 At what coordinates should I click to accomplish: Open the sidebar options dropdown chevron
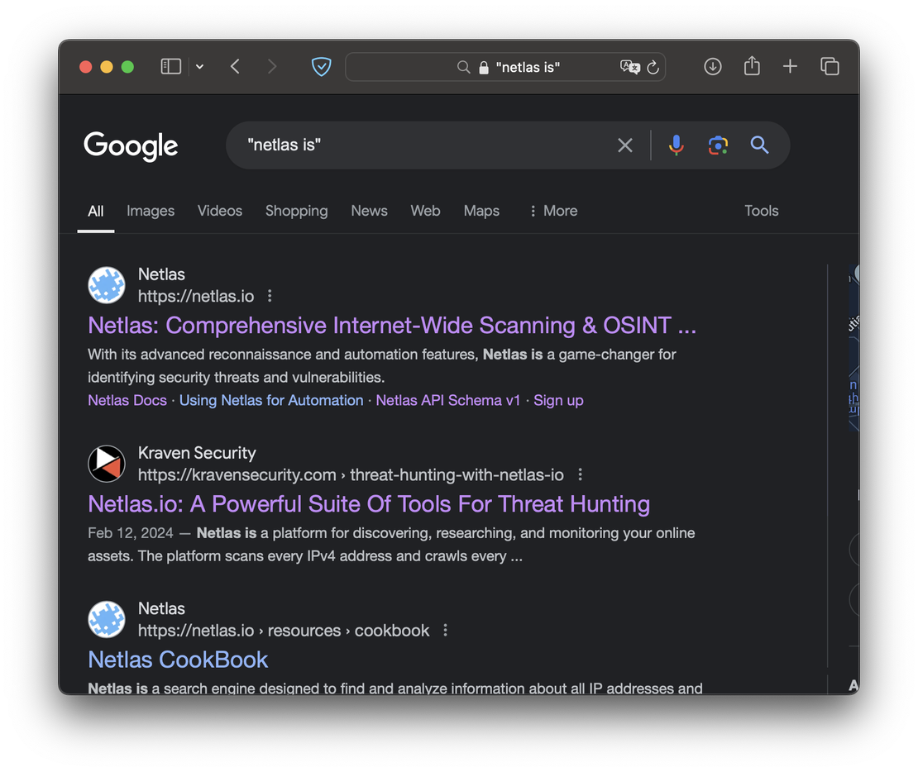point(199,67)
